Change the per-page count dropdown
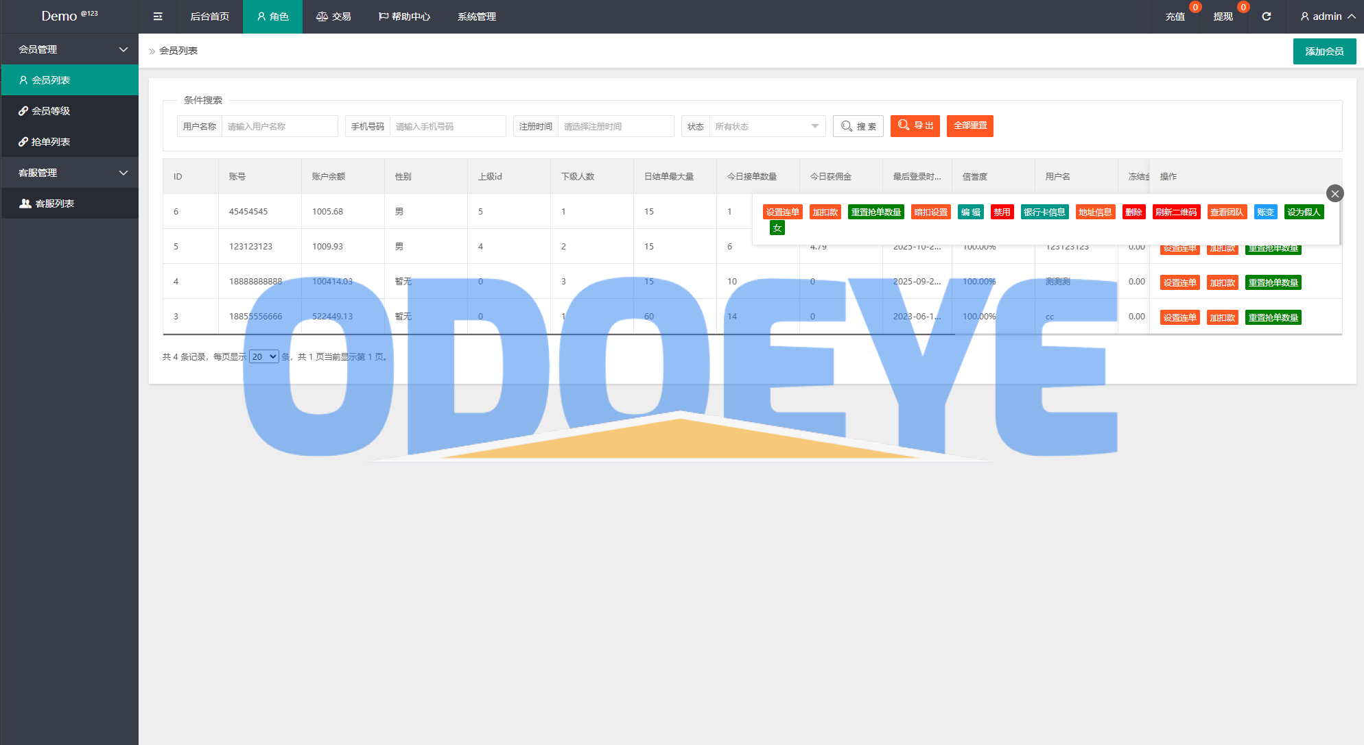The height and width of the screenshot is (745, 1364). (263, 356)
